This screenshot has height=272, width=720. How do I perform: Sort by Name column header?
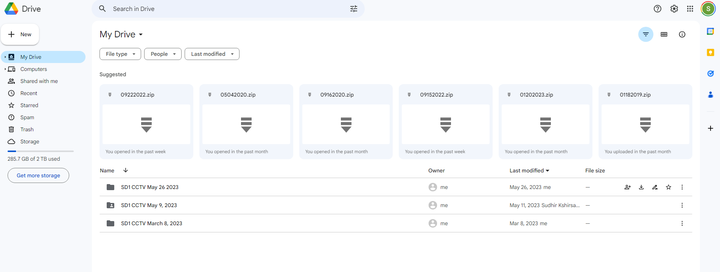tap(107, 171)
